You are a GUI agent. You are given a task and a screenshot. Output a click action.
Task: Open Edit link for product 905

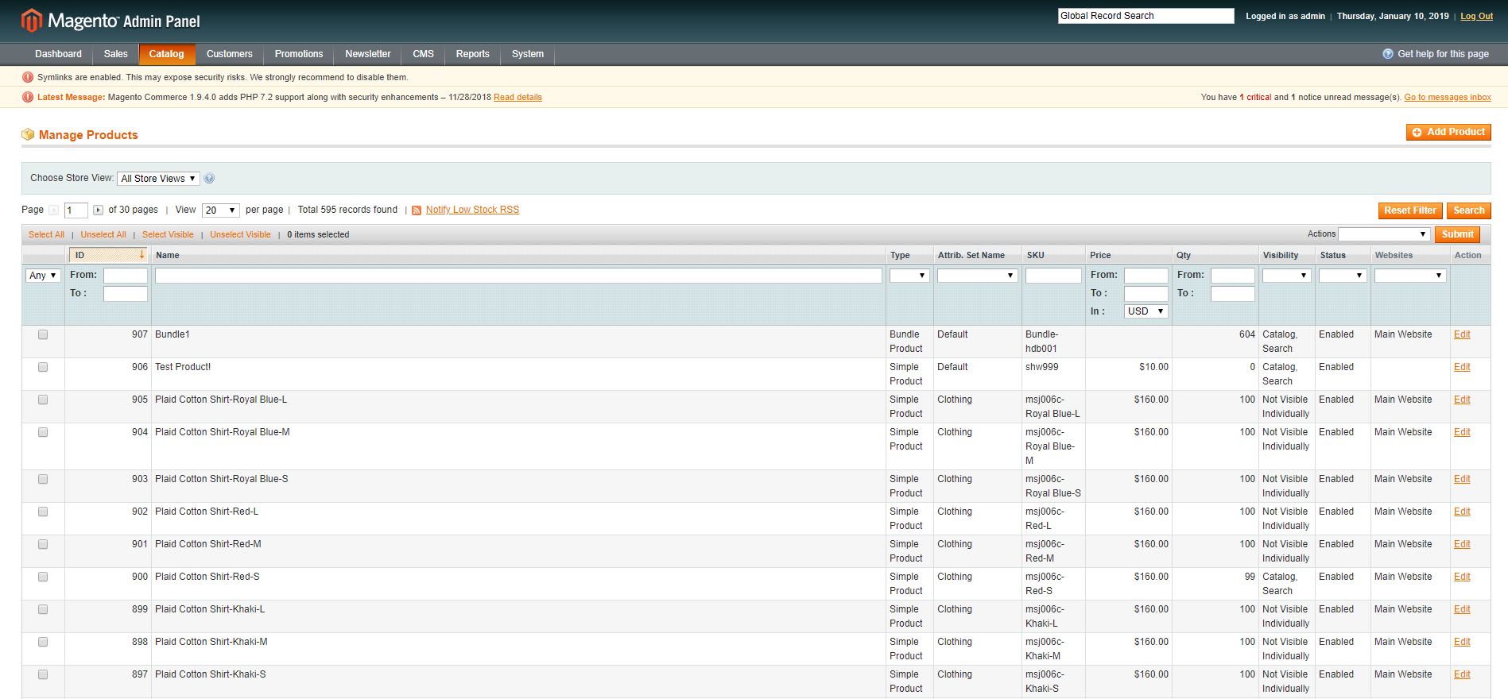1461,400
